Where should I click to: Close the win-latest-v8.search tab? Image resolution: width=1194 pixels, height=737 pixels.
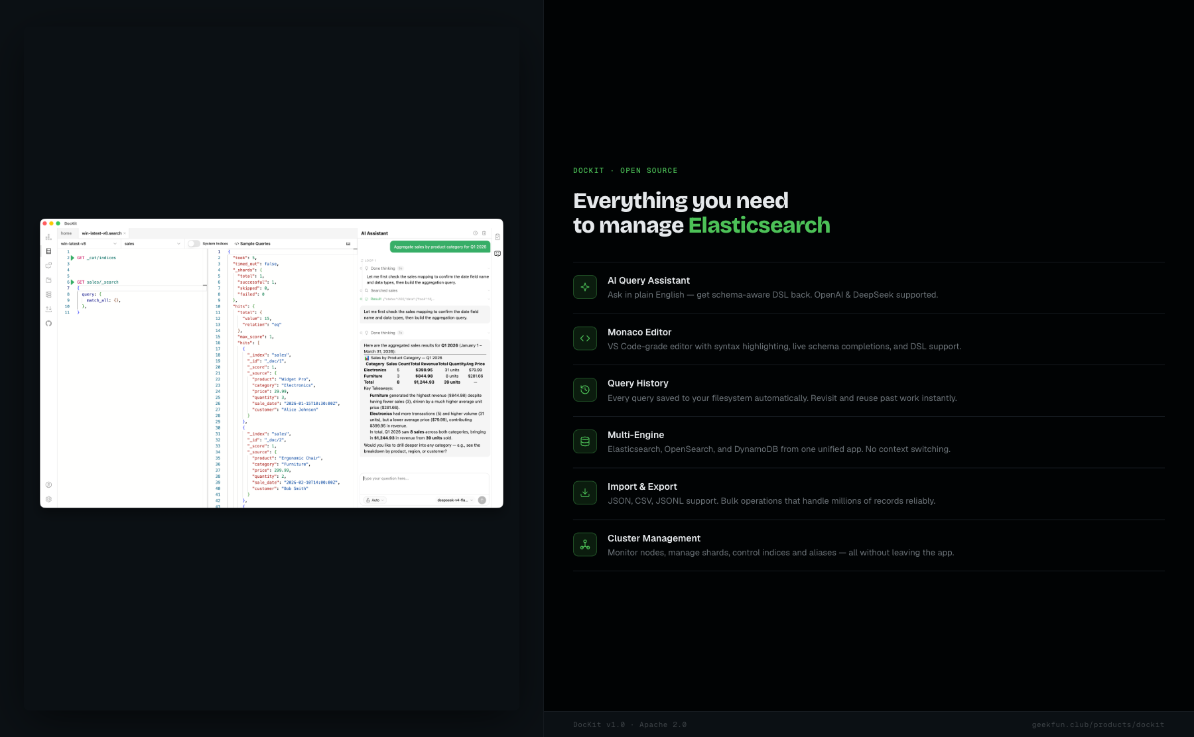(125, 233)
